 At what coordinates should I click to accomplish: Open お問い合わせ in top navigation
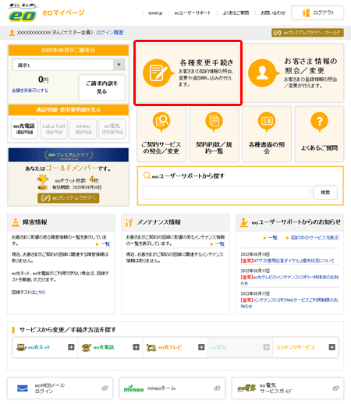pyautogui.click(x=273, y=12)
